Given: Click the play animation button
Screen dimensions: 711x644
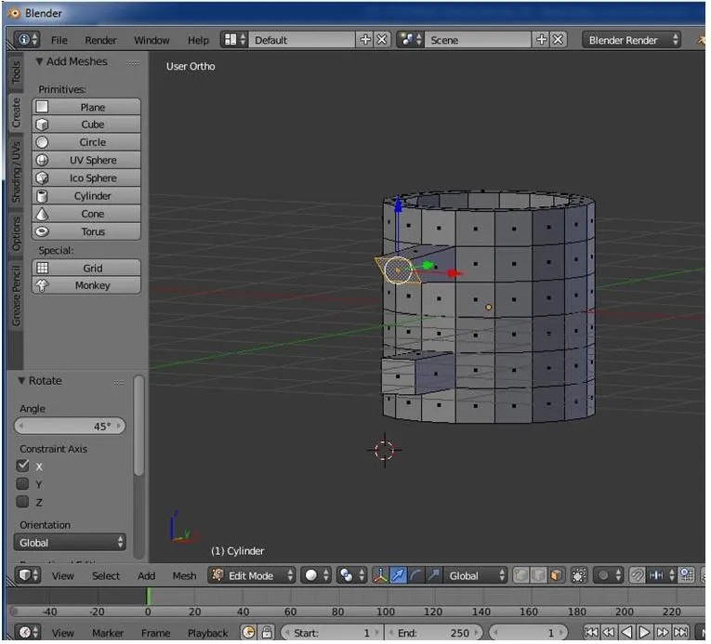Looking at the screenshot, I should pyautogui.click(x=644, y=632).
